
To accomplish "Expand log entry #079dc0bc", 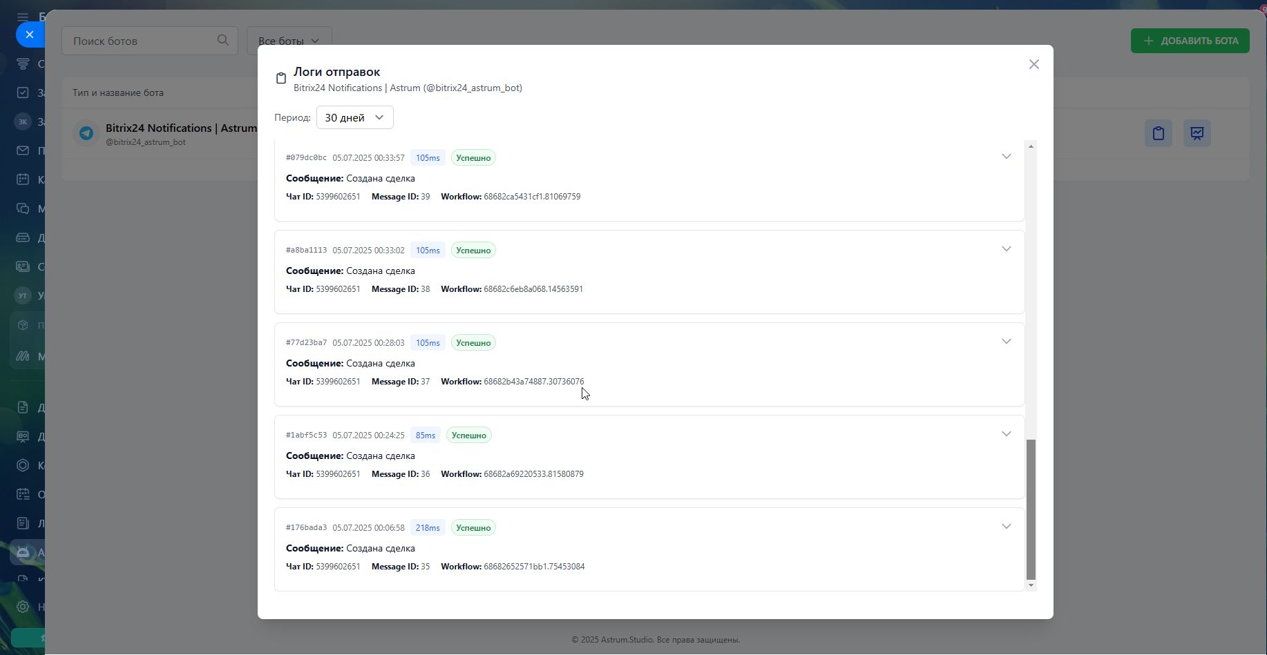I will [x=1007, y=157].
